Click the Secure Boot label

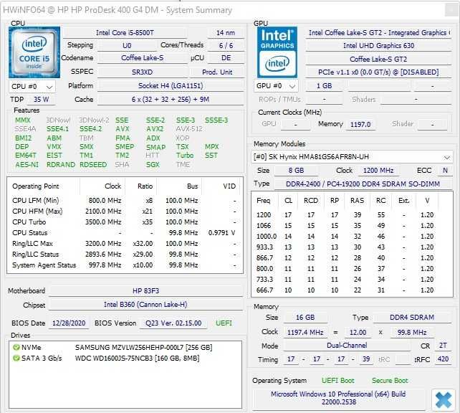(390, 381)
